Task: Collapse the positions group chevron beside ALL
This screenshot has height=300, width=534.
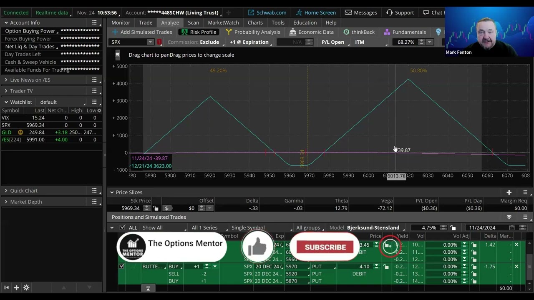Action: (x=112, y=227)
